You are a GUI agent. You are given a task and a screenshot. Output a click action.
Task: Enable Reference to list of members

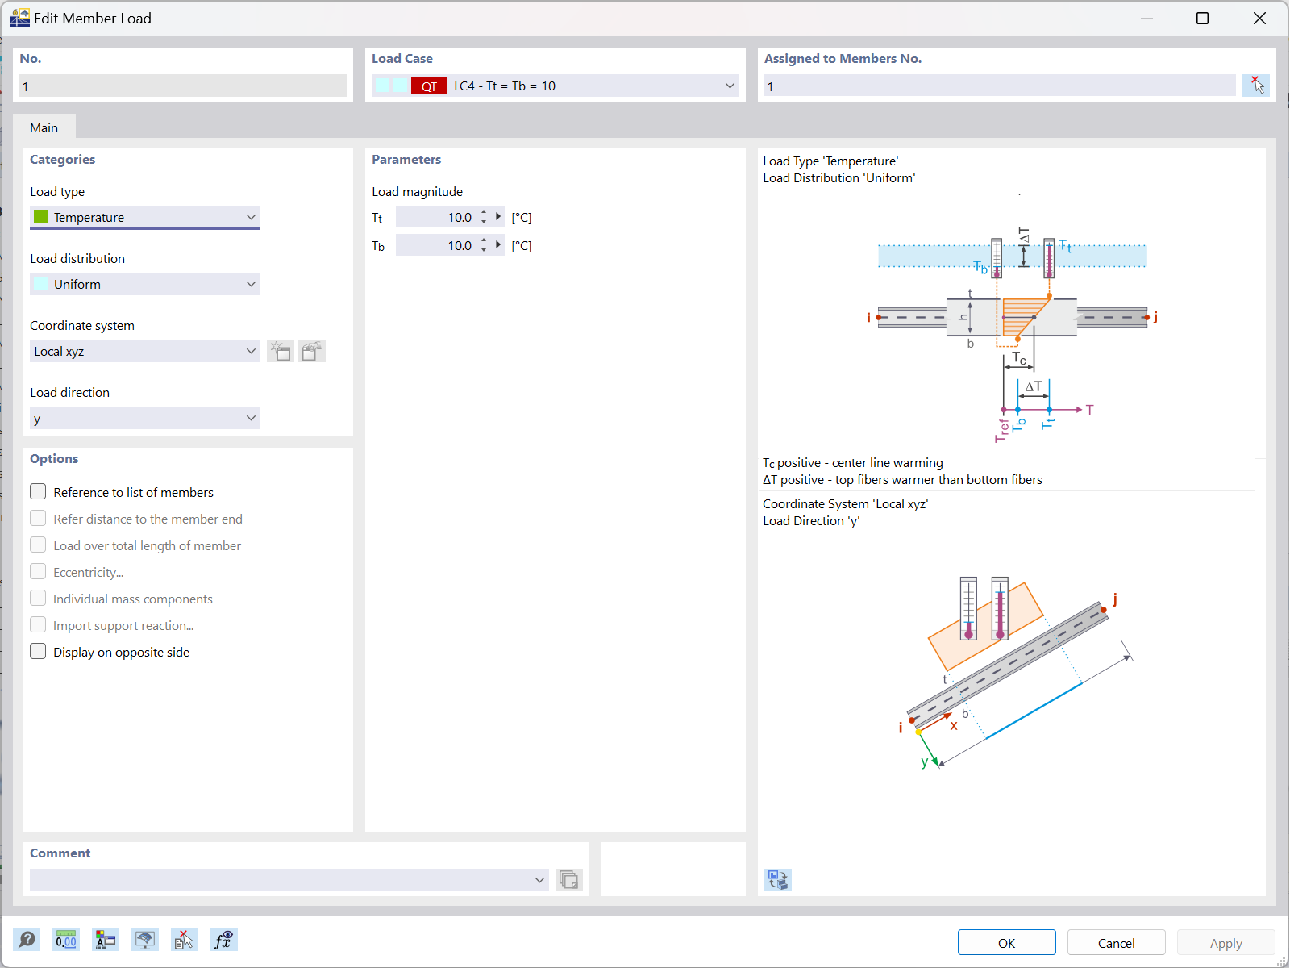(38, 491)
